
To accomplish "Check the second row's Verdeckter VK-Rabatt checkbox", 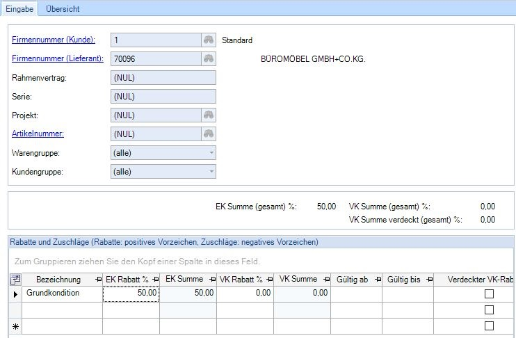I will click(489, 310).
